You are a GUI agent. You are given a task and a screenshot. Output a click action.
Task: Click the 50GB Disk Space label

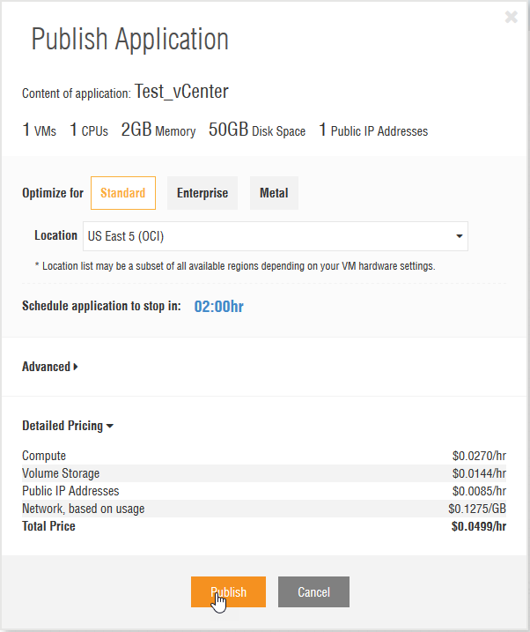[257, 131]
